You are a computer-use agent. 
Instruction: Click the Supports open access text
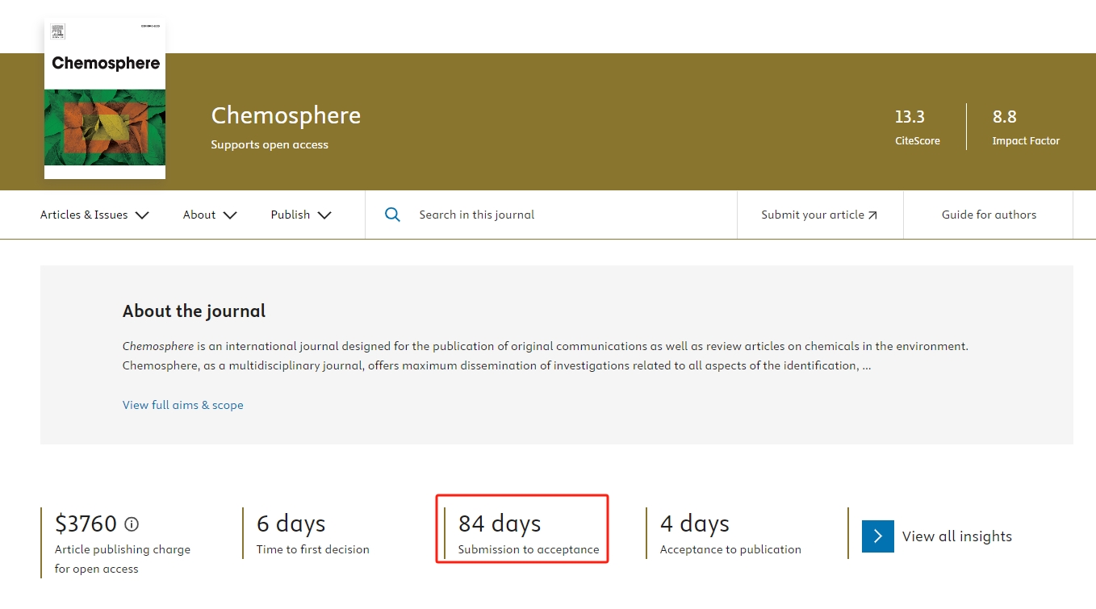tap(270, 144)
